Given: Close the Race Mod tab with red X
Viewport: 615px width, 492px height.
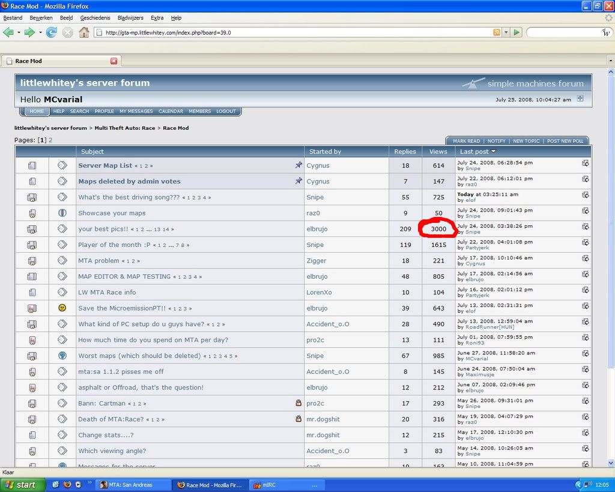Looking at the screenshot, I should [114, 61].
